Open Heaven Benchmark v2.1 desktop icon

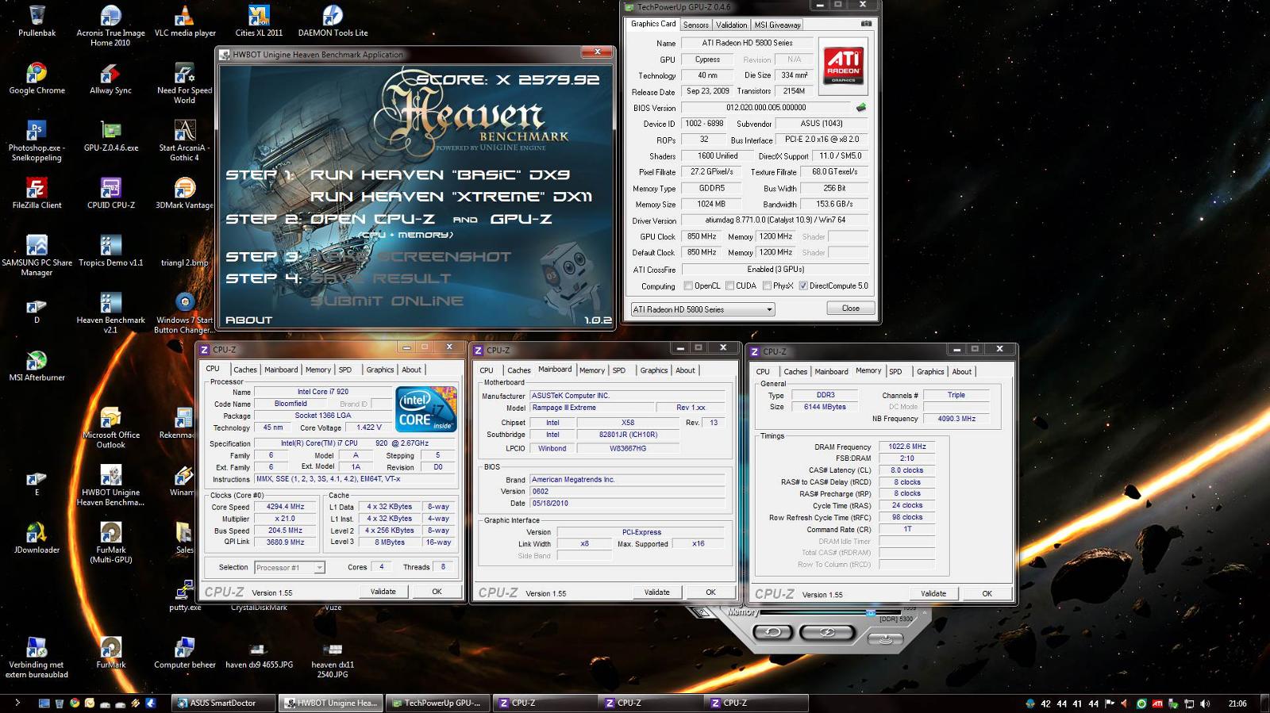(x=110, y=312)
